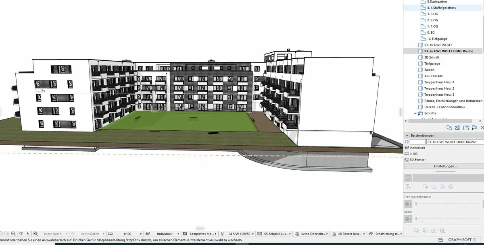
Task: Select the orbit tool in bottom toolbar
Action: [21, 234]
